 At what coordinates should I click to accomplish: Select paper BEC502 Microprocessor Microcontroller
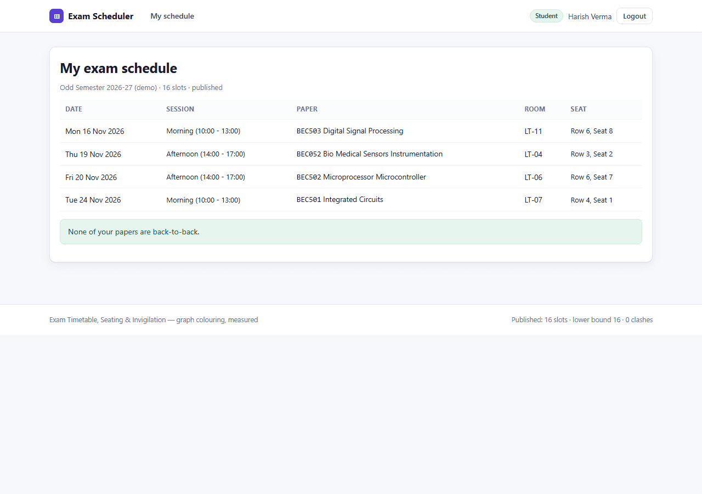click(x=361, y=177)
